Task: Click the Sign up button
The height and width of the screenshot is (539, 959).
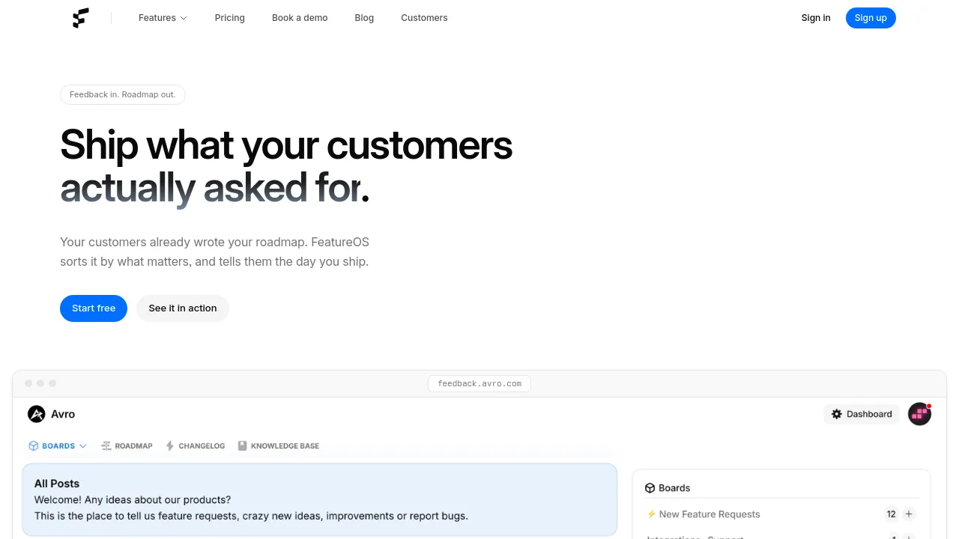Action: (871, 18)
